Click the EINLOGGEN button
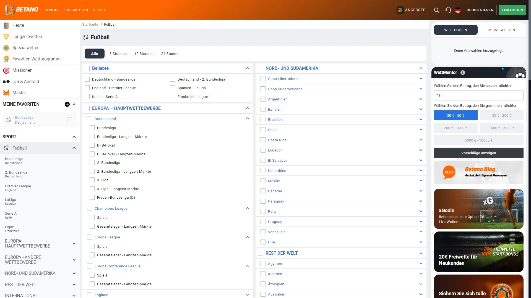This screenshot has height=298, width=531. pyautogui.click(x=512, y=10)
